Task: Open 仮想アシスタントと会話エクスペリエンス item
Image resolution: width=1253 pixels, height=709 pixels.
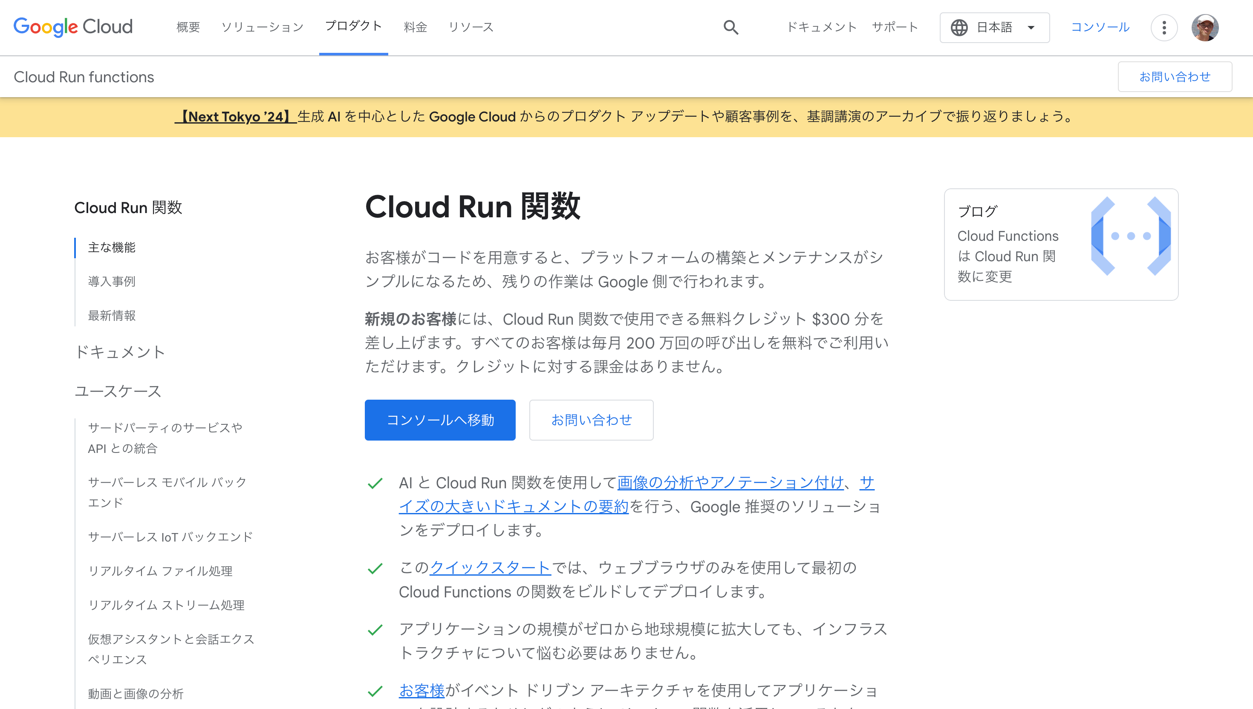Action: tap(171, 649)
